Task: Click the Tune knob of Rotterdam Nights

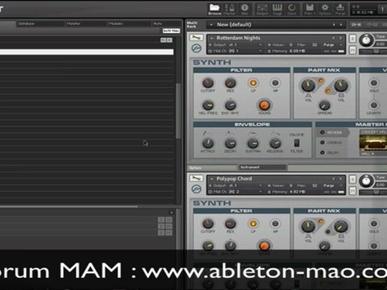Action: tap(366, 41)
